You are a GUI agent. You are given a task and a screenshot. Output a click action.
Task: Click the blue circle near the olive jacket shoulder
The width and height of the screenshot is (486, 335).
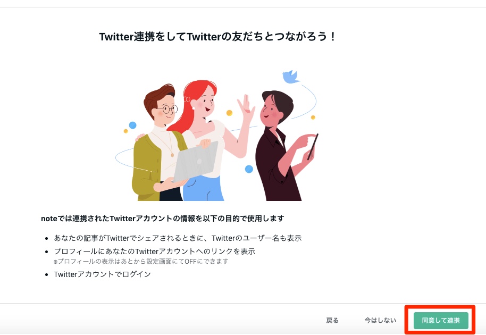click(x=132, y=125)
